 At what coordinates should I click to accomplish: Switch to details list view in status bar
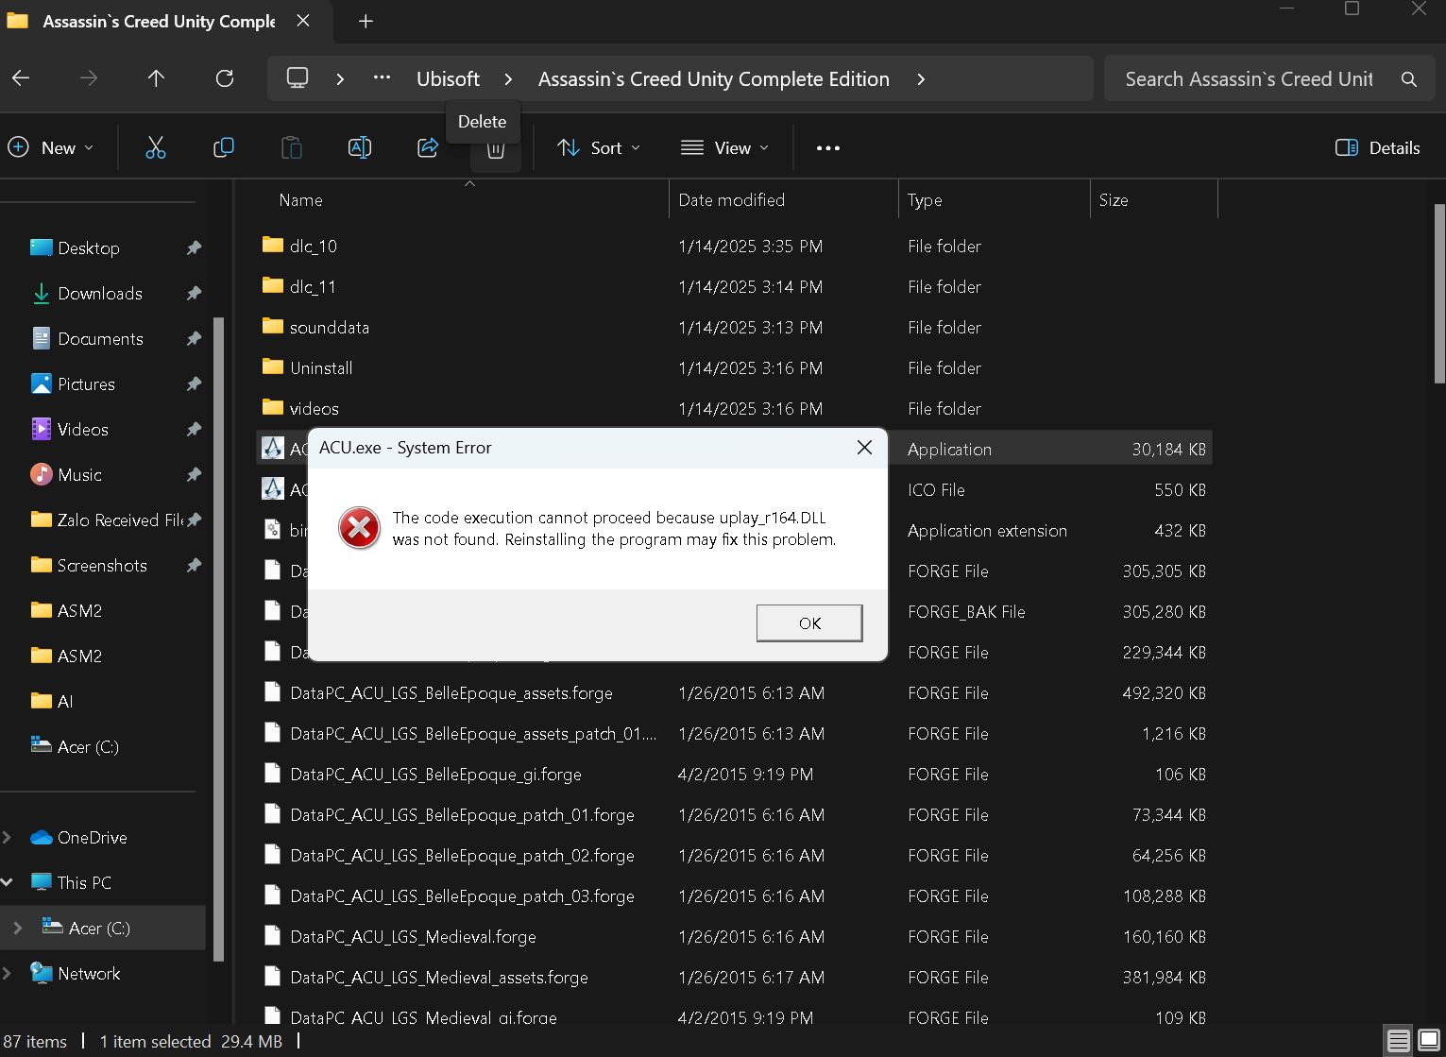1398,1041
